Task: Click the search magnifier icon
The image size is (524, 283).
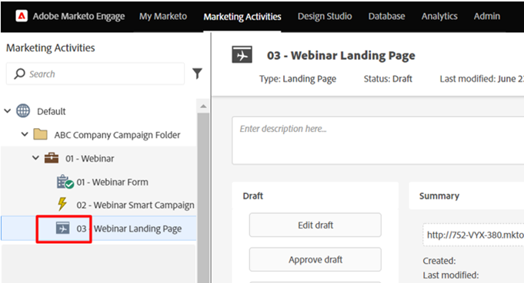Action: click(19, 74)
